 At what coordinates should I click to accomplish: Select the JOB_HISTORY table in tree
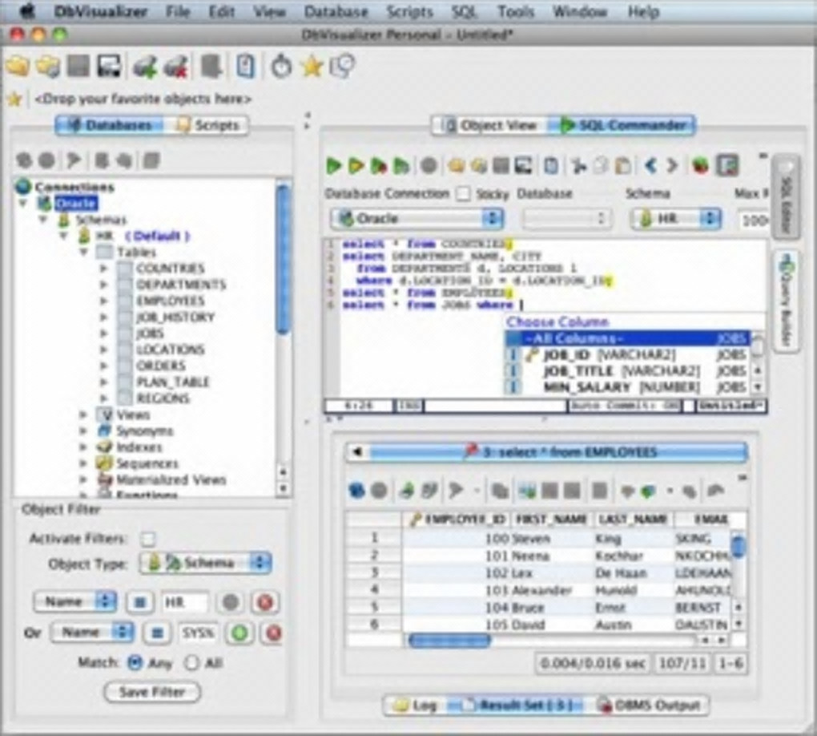click(175, 317)
